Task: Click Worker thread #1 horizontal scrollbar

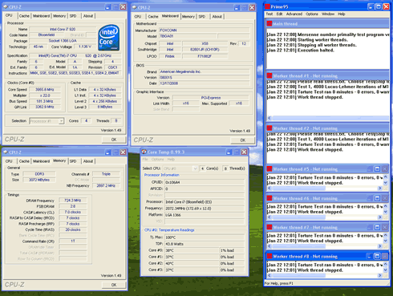Action: (329, 118)
